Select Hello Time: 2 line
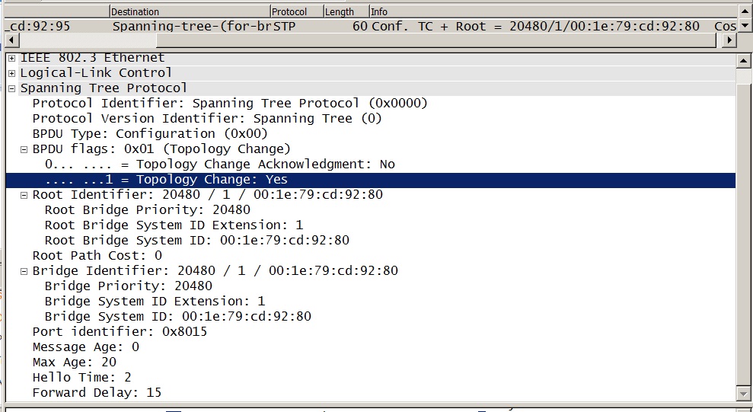Screen dimensions: 753x412 (x=81, y=378)
